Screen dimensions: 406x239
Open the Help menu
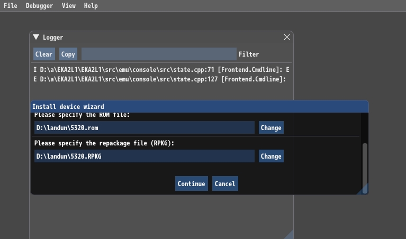point(91,5)
